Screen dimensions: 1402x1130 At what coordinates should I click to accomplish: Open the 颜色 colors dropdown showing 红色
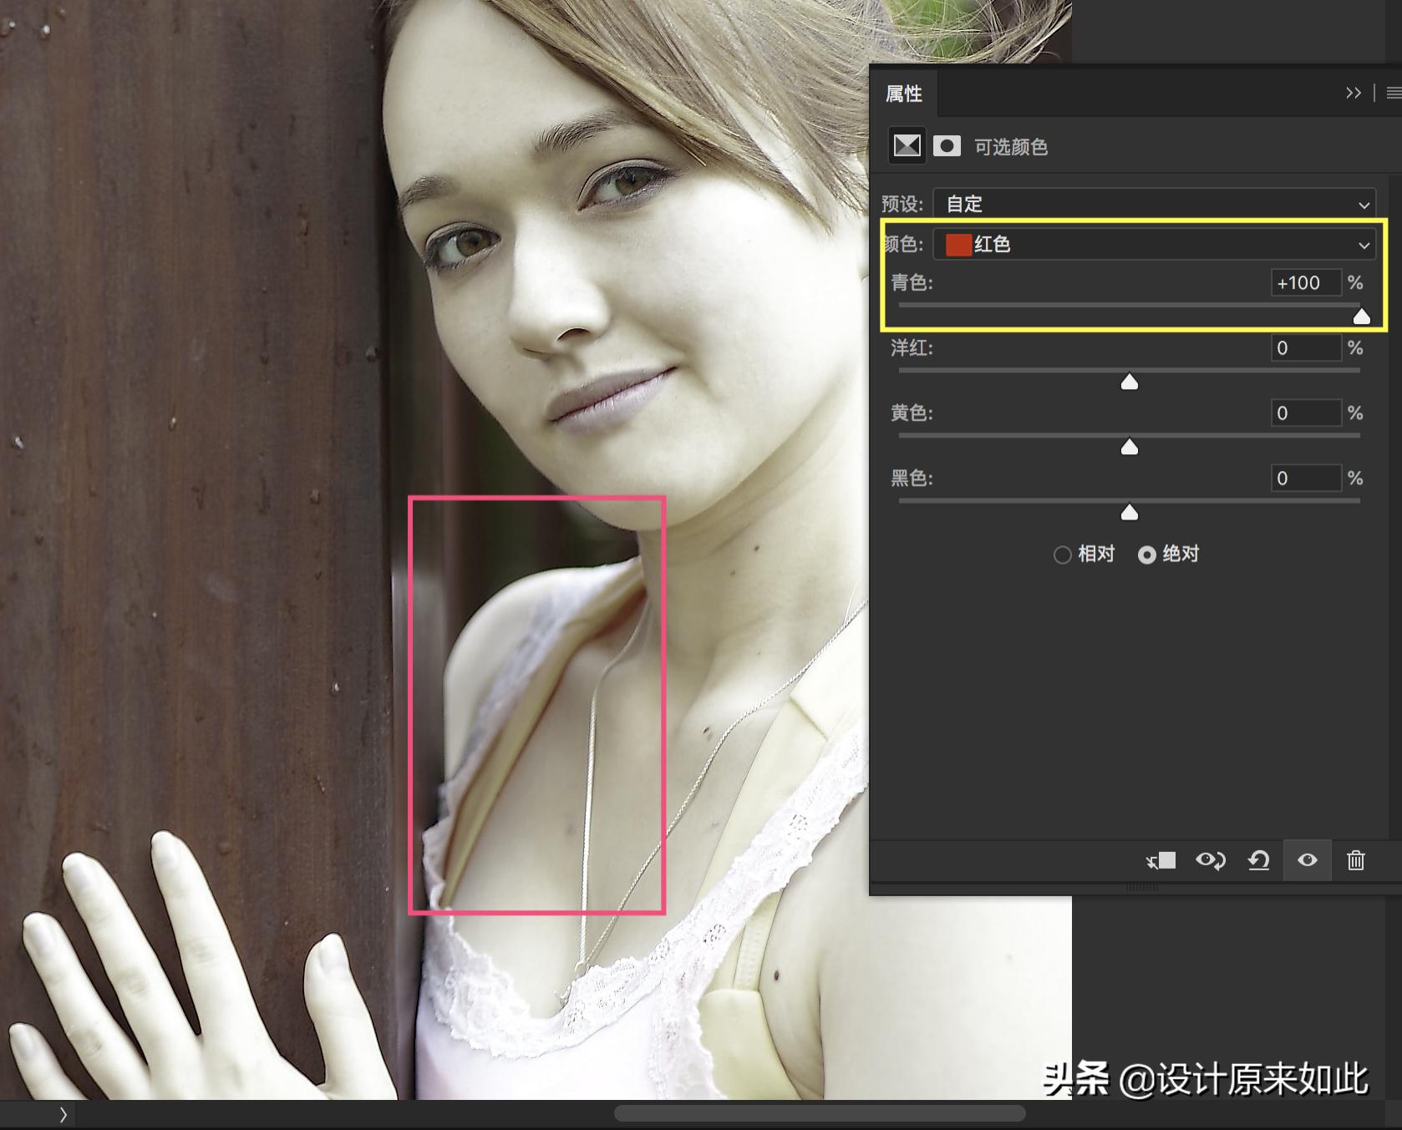[1154, 245]
